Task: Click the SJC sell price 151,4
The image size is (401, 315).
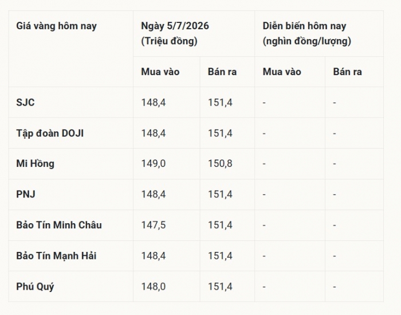Action: pyautogui.click(x=220, y=103)
